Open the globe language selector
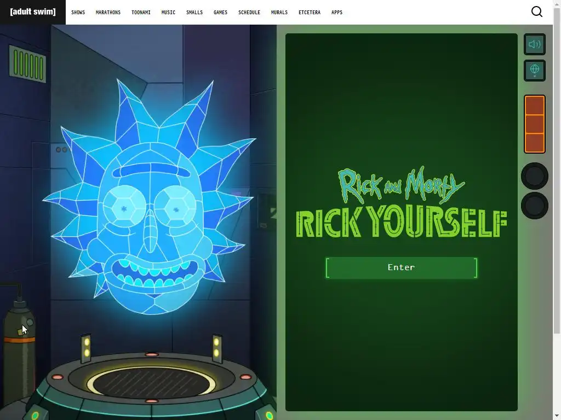 click(535, 71)
